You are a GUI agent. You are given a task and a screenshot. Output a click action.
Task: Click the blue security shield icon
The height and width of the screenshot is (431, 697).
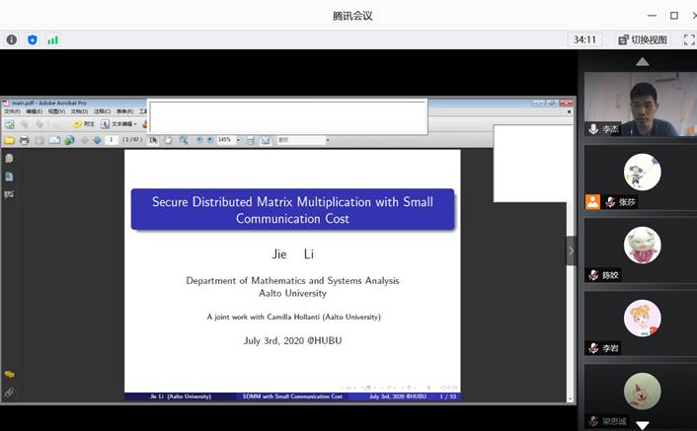[x=33, y=40]
